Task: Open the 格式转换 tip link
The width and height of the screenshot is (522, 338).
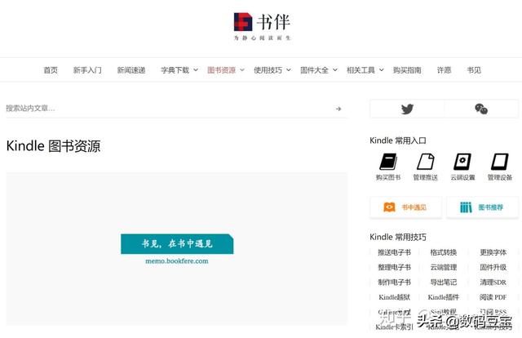Action: (x=444, y=252)
